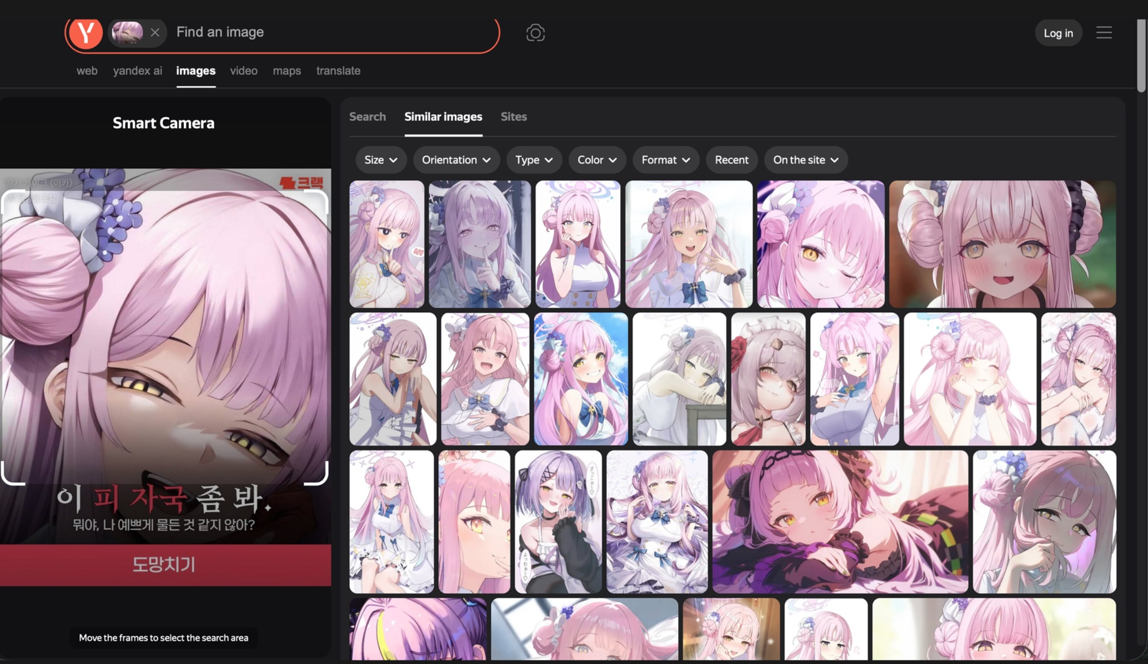This screenshot has height=664, width=1148.
Task: Open the wide result of the girl lying in a dark dress
Action: pyautogui.click(x=839, y=522)
